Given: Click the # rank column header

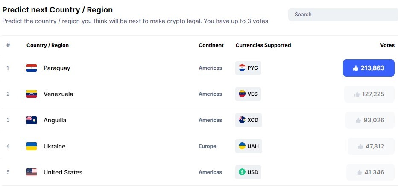Looking at the screenshot, I should [x=8, y=45].
